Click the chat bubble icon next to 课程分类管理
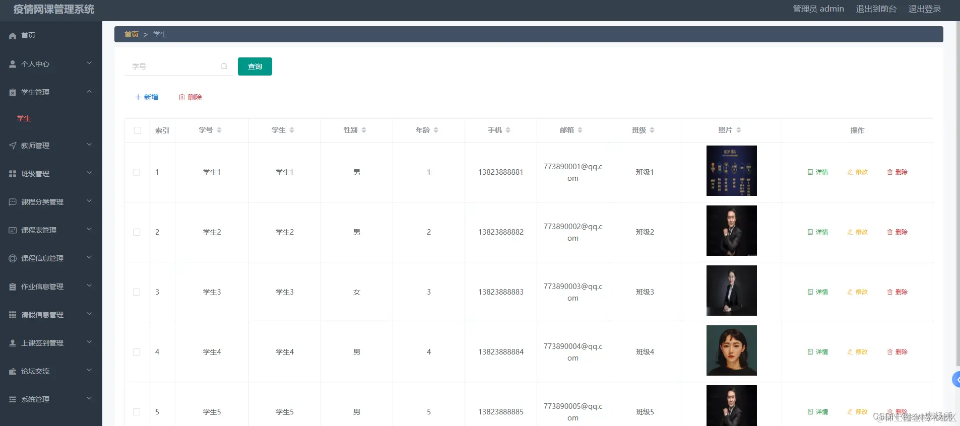The height and width of the screenshot is (426, 960). (x=13, y=202)
